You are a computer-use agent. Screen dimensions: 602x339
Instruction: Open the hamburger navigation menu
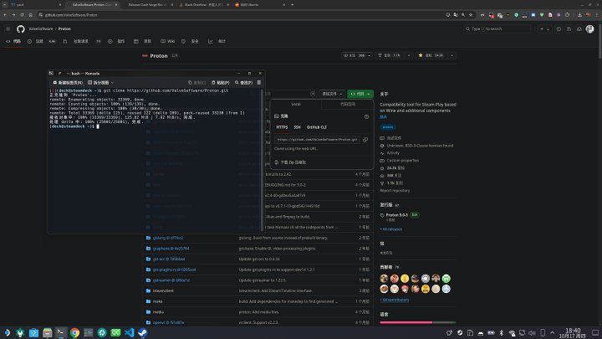[x=10, y=28]
